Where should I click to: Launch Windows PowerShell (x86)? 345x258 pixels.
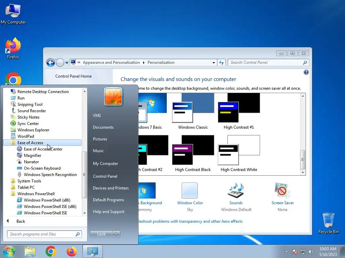point(43,200)
